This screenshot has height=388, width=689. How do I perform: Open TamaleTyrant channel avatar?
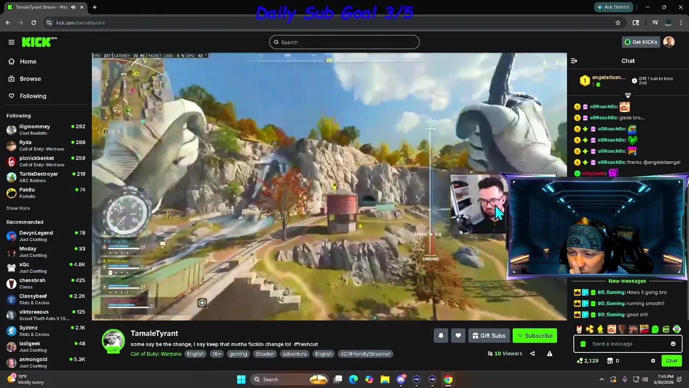tap(113, 341)
